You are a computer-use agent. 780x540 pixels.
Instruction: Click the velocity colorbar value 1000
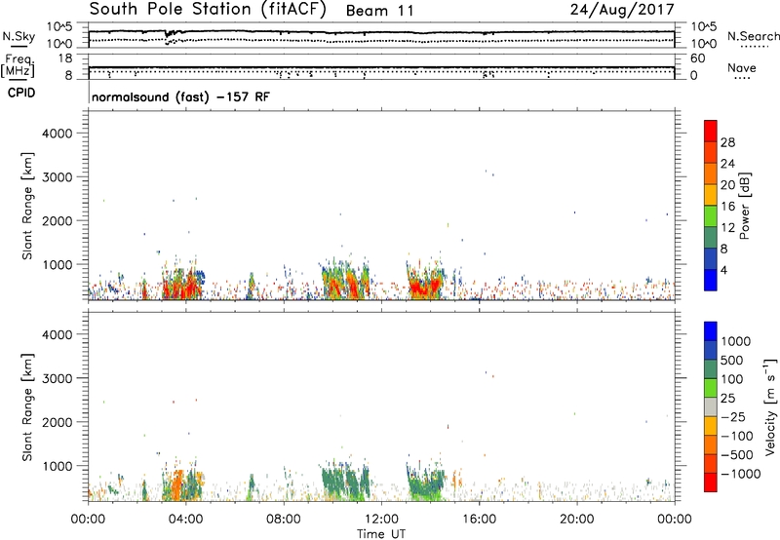tap(736, 341)
